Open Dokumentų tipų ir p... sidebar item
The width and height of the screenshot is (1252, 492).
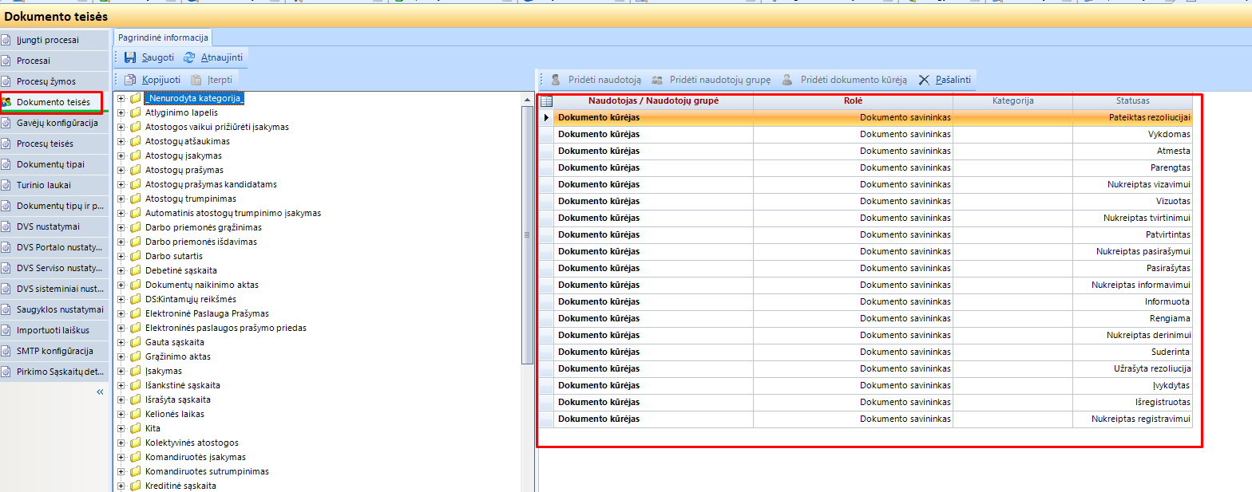coord(54,206)
